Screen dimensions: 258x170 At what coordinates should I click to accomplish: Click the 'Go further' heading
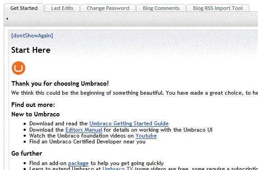(27, 153)
